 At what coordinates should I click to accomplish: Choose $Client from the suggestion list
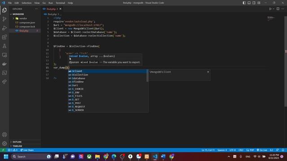pos(107,71)
